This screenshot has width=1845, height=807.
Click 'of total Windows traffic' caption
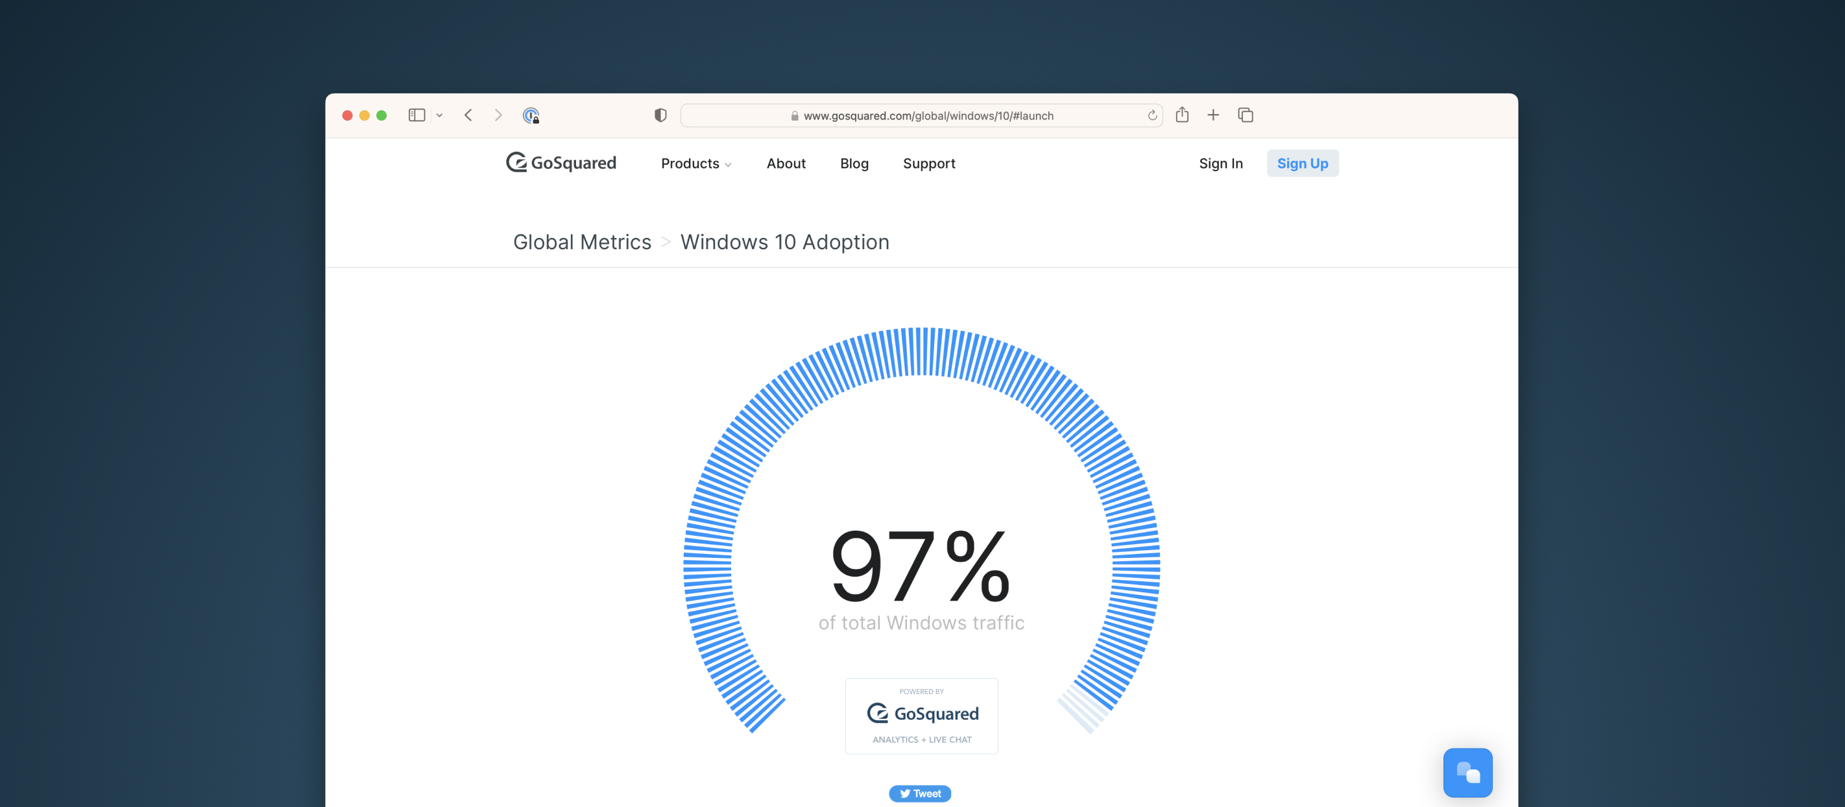[x=921, y=623]
